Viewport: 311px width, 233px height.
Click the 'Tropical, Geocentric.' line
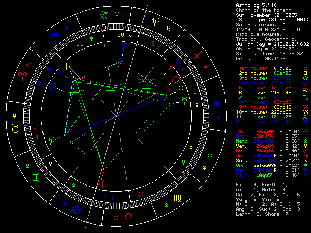(266, 39)
